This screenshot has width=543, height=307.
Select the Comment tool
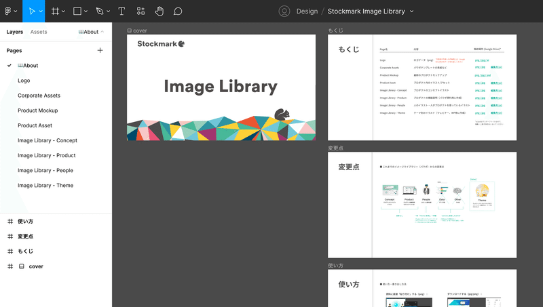[178, 12]
